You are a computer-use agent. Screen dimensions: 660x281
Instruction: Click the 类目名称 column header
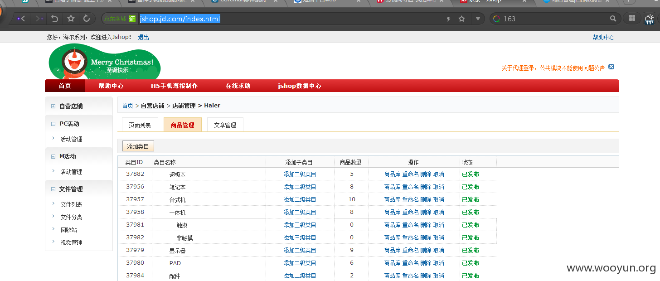tap(165, 162)
